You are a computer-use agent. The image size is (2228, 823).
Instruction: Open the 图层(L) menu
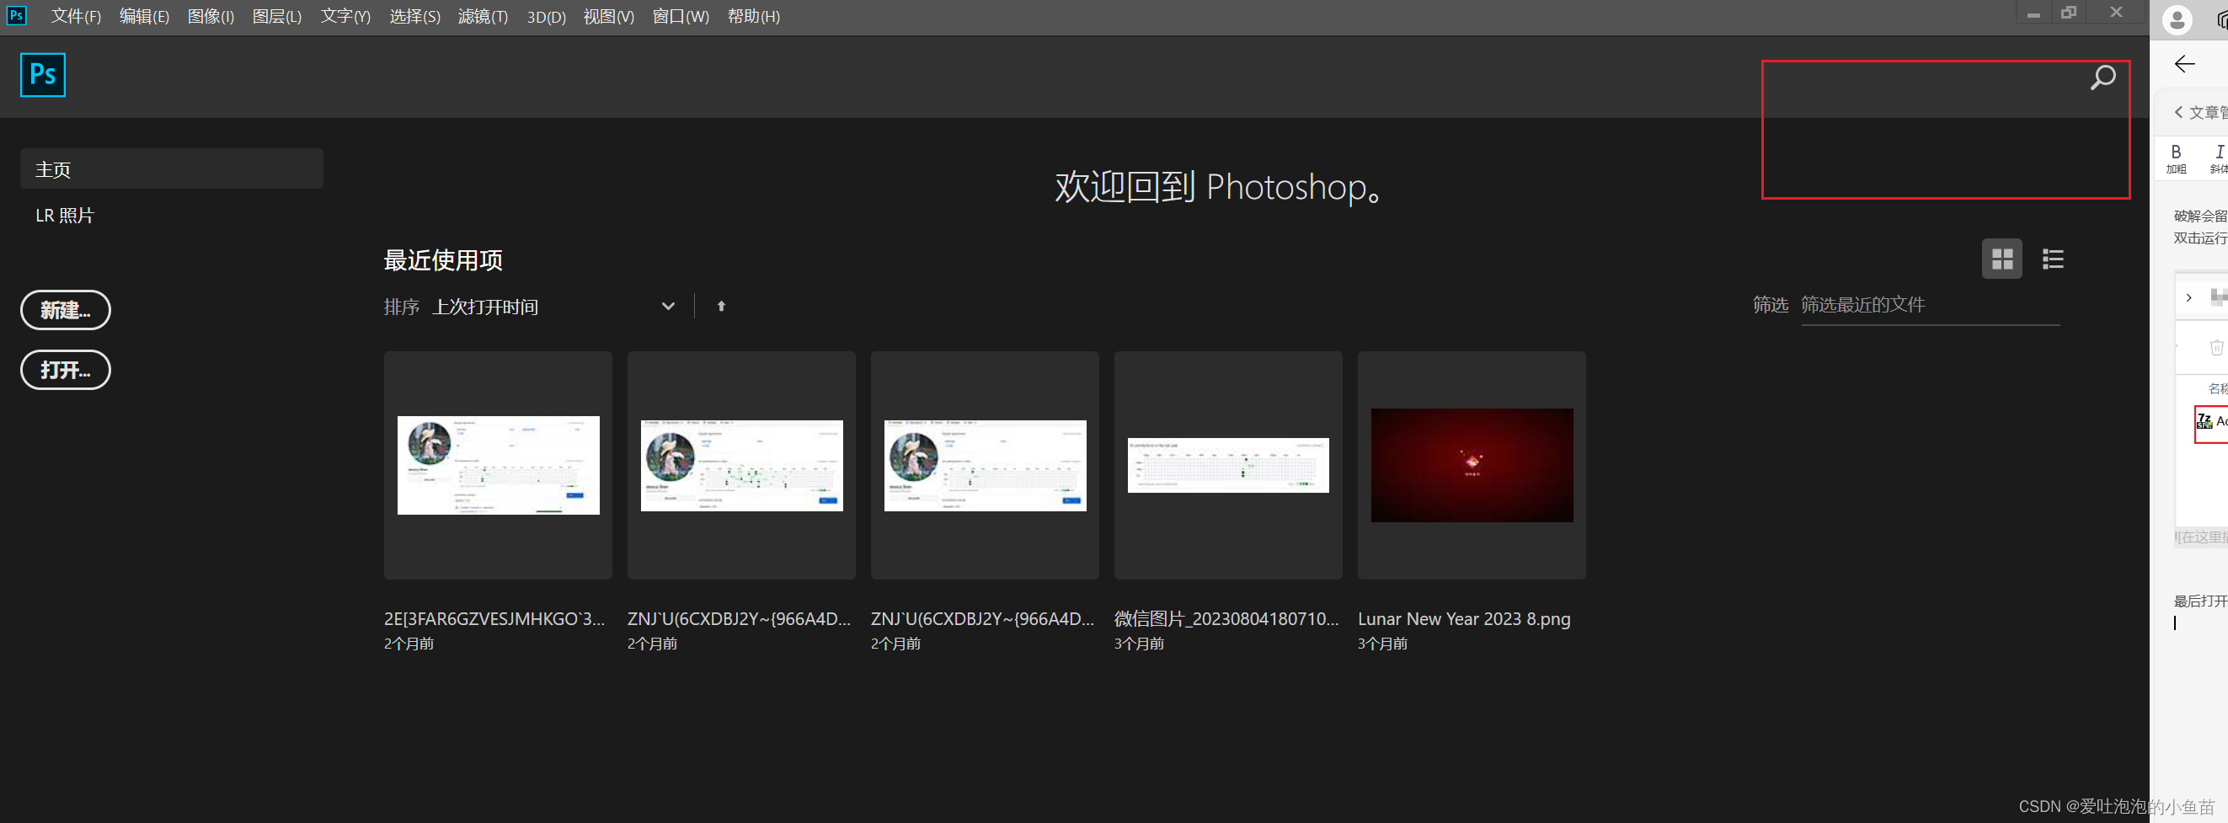point(277,16)
